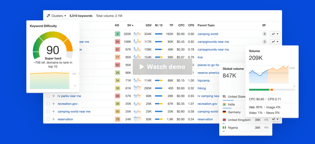
Task: Click the Keyword Difficulty history chart
Action: 50,80
